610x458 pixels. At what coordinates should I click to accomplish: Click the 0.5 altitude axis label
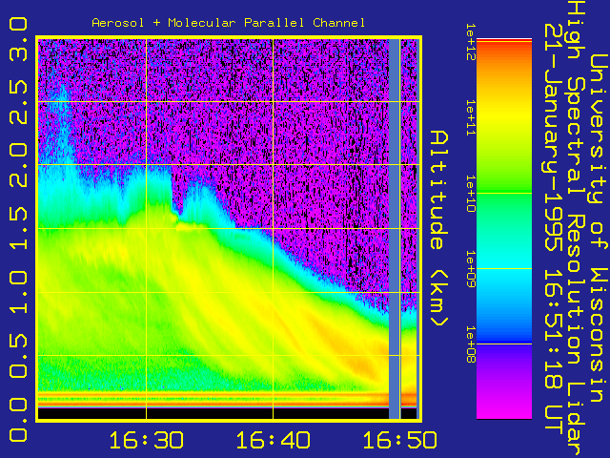18,356
